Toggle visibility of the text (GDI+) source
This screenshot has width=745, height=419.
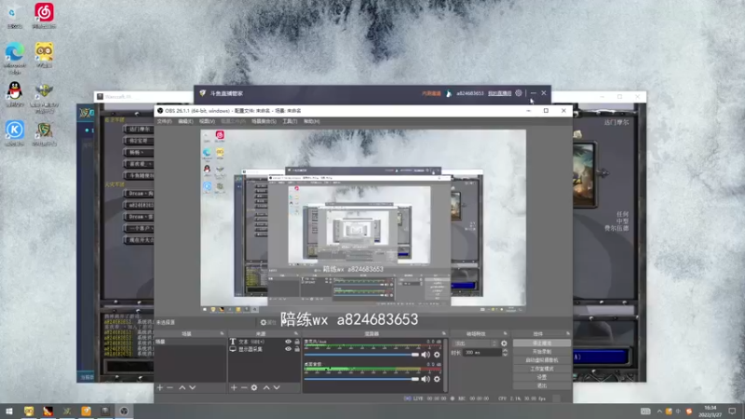(x=288, y=342)
